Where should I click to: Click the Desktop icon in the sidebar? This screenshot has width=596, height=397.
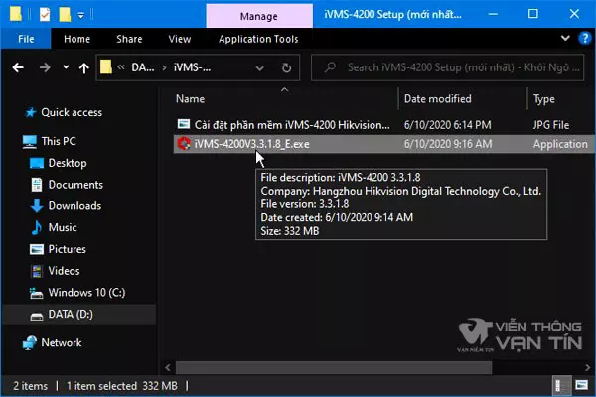pos(37,163)
